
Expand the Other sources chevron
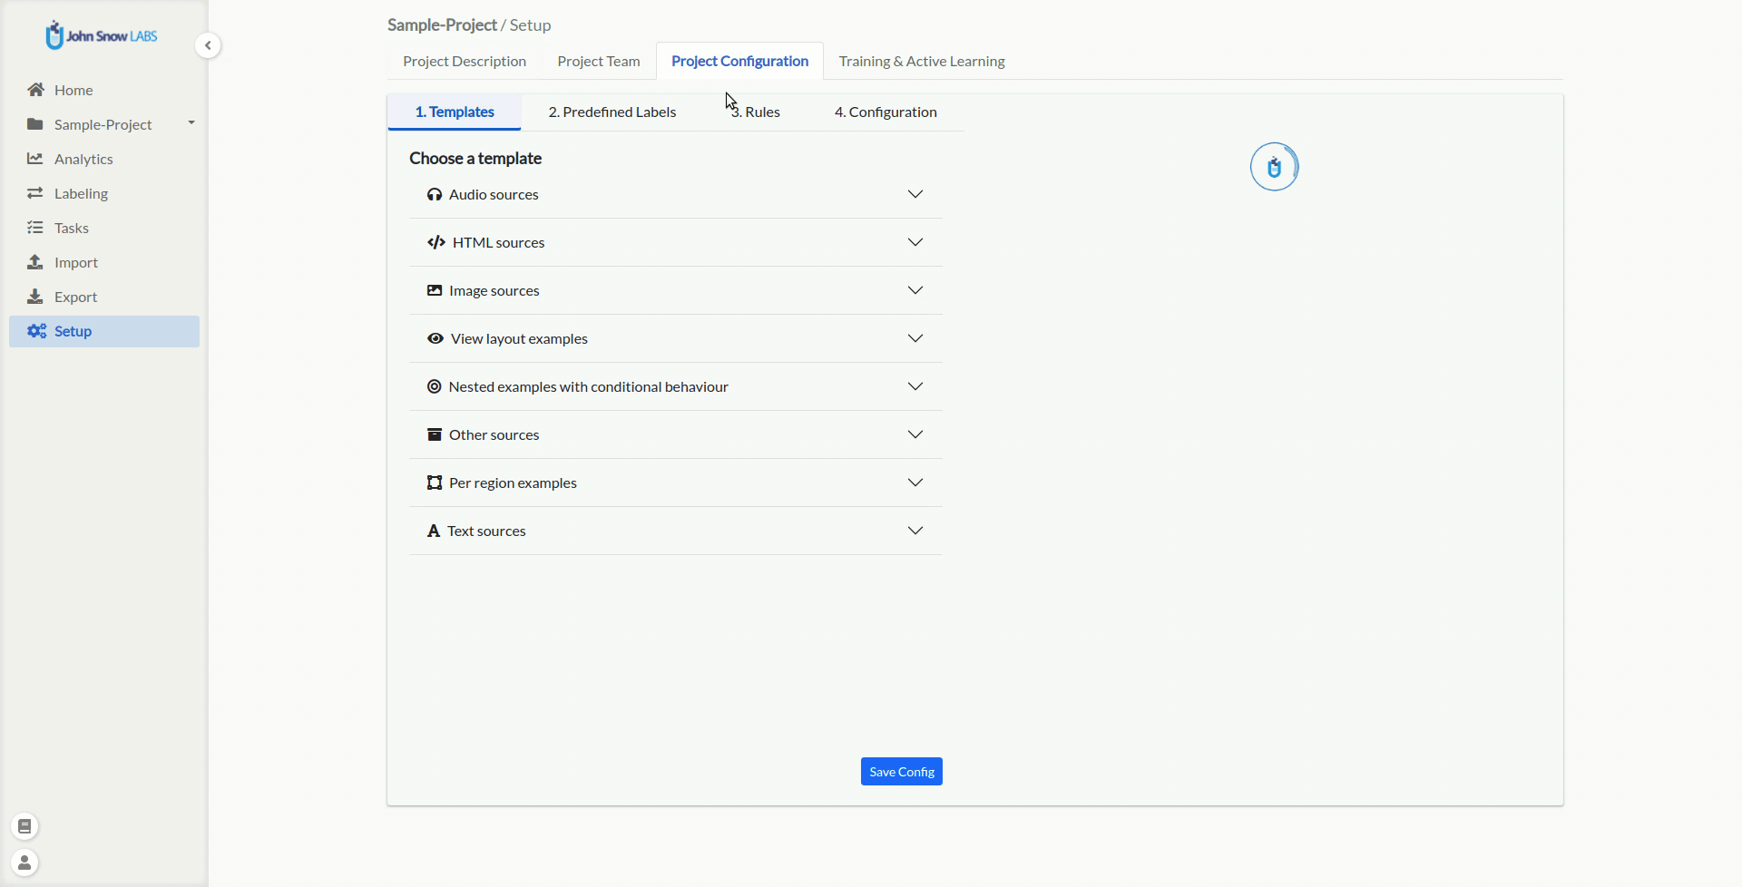click(x=915, y=434)
